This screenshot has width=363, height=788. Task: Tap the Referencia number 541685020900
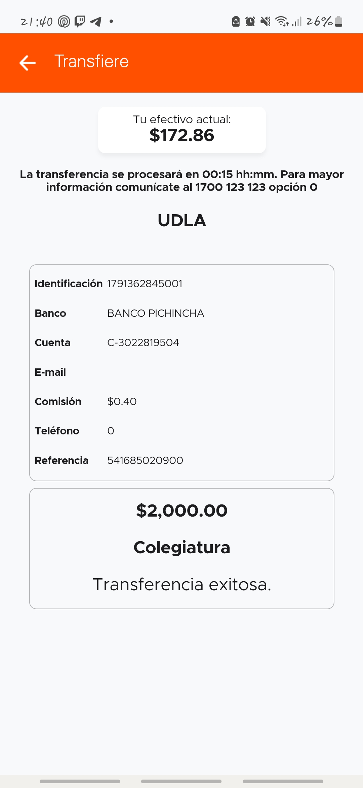(x=145, y=460)
